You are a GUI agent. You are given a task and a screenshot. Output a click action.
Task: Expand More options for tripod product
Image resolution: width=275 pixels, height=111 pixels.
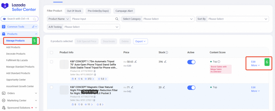(255, 65)
